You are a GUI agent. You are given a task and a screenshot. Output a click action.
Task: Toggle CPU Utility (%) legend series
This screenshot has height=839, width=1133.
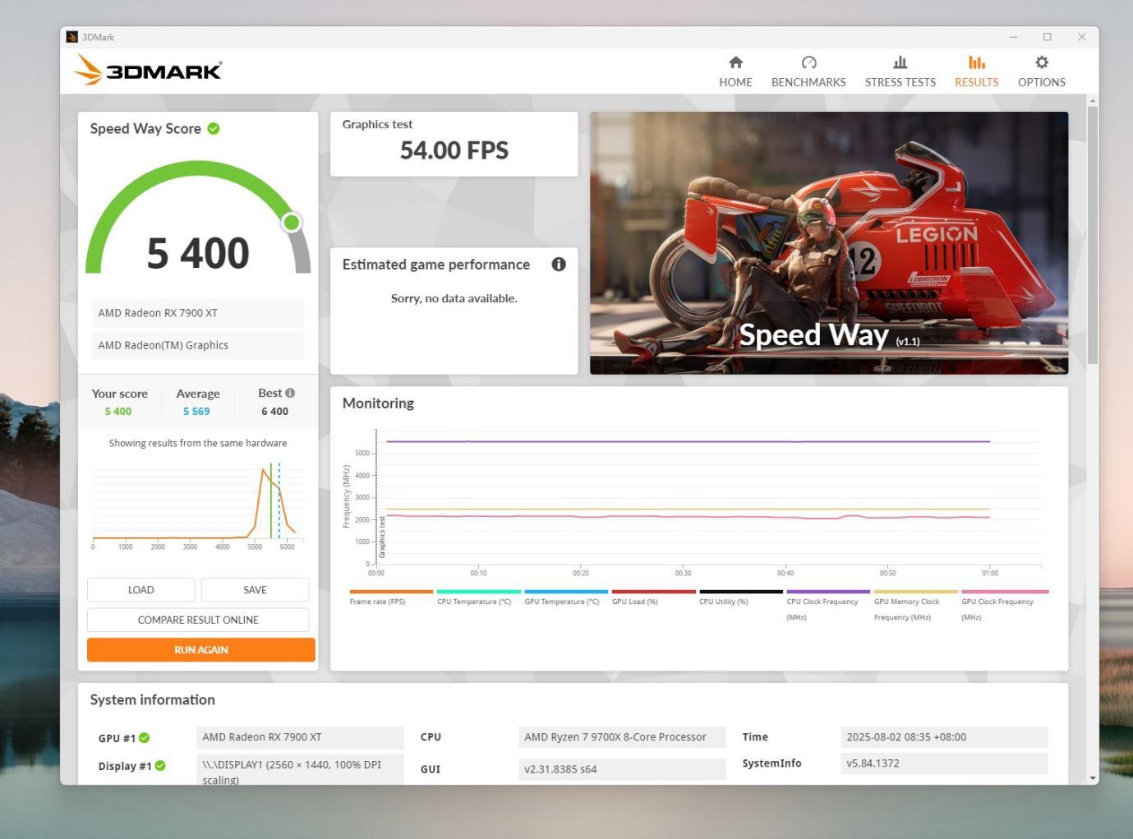(740, 598)
